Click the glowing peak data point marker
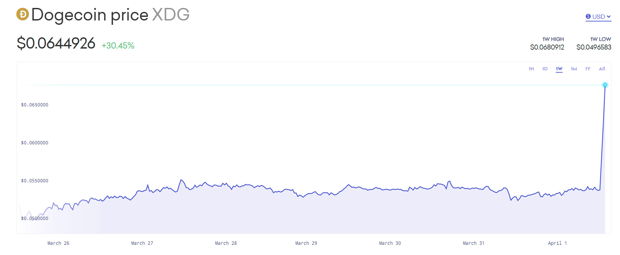 pos(605,85)
